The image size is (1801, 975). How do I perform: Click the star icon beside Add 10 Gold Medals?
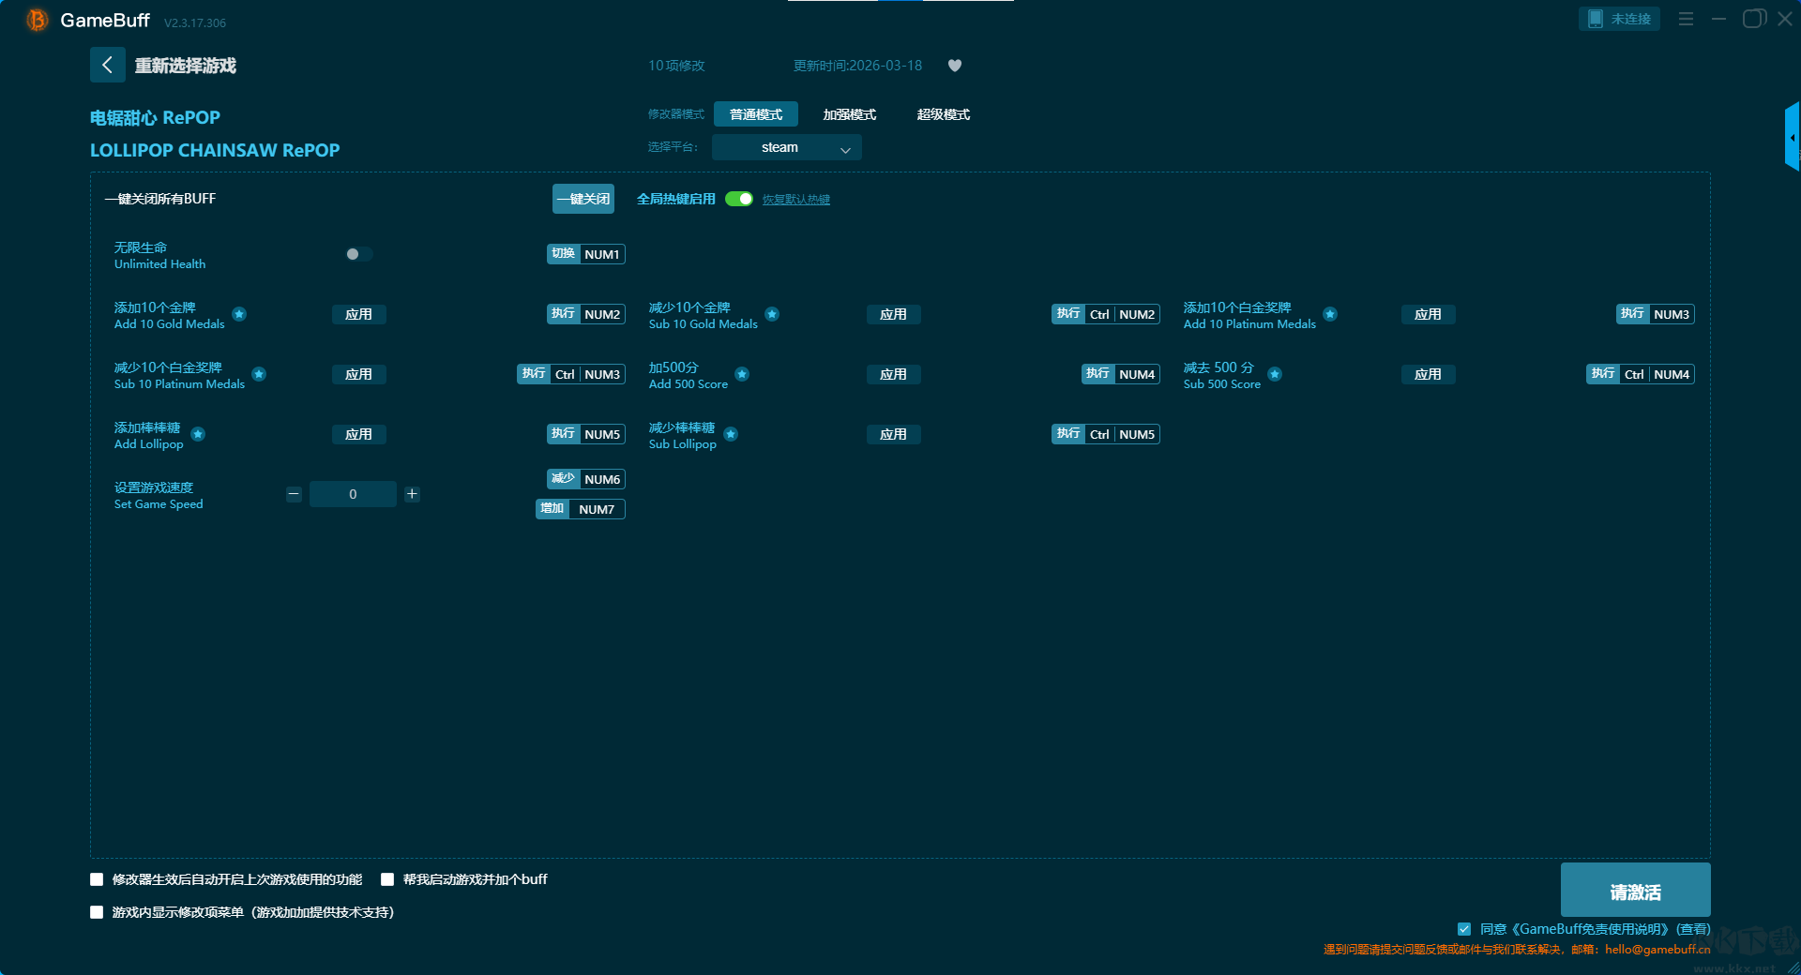(240, 314)
